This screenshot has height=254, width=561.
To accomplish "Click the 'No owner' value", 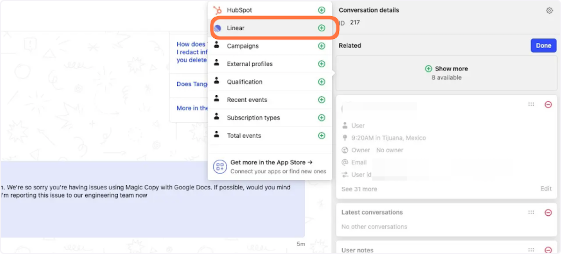I will pos(389,150).
